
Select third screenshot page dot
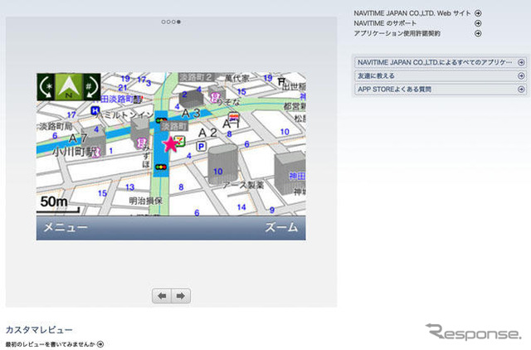[173, 22]
